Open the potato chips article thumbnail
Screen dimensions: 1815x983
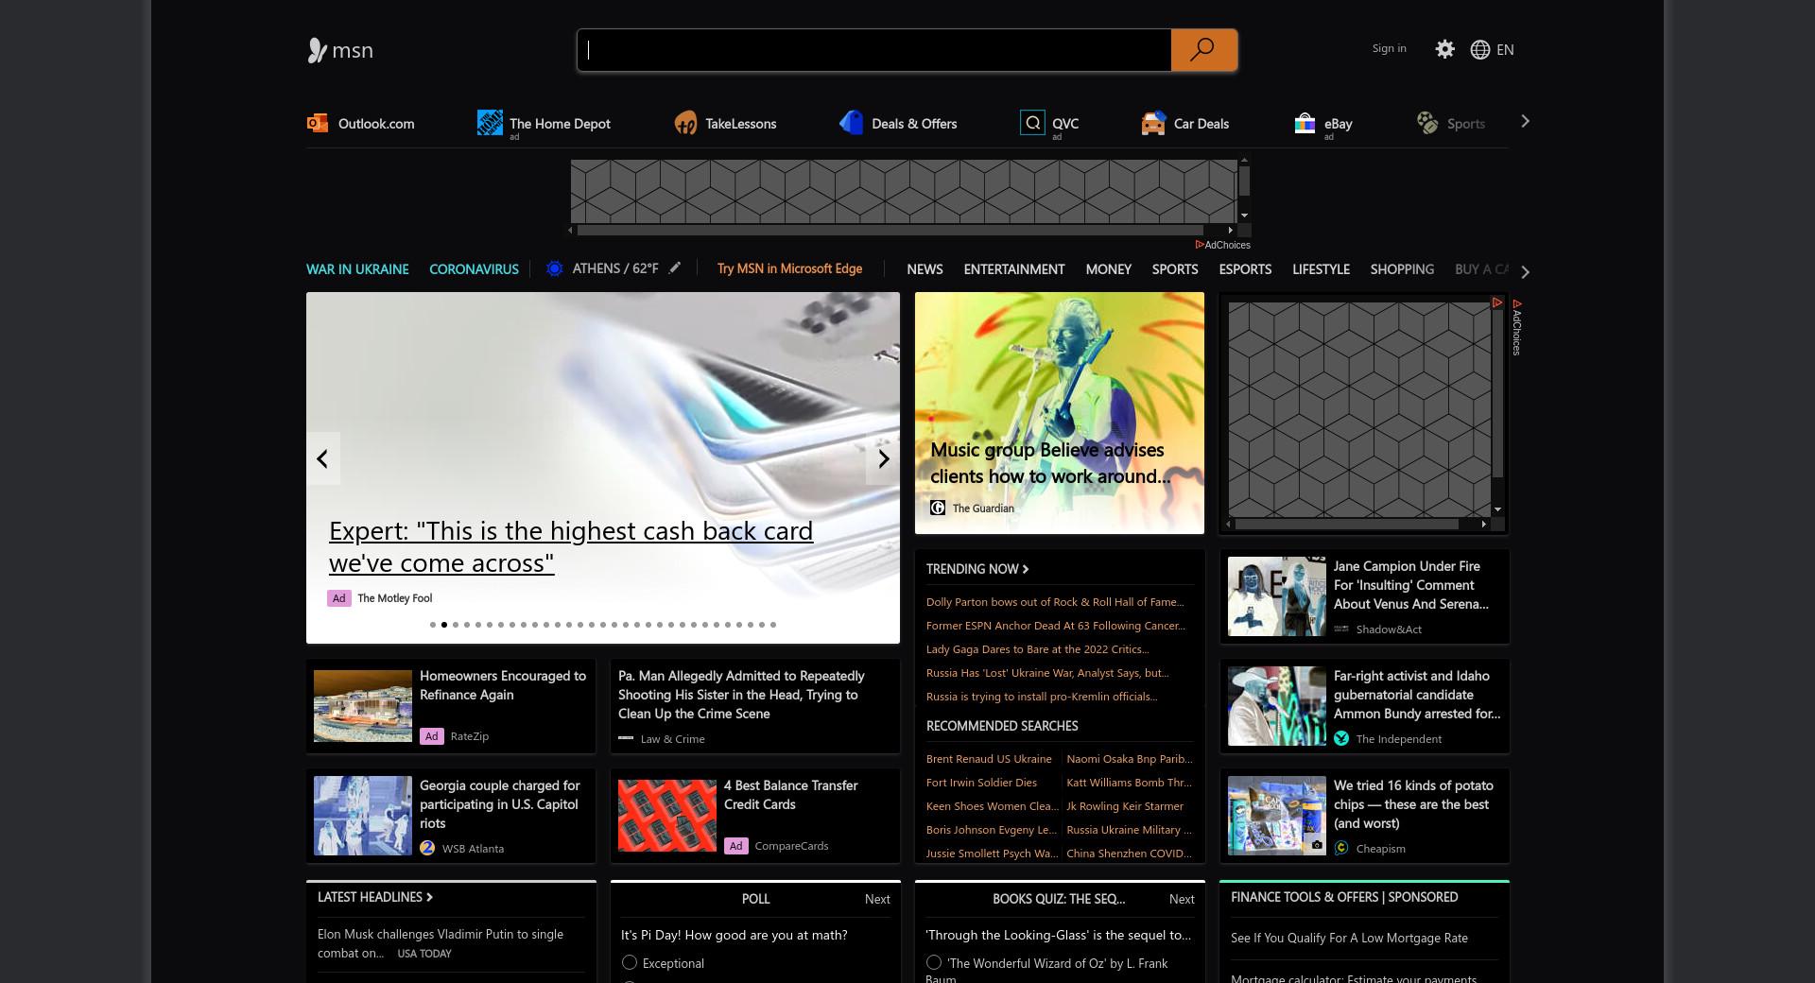coord(1276,816)
